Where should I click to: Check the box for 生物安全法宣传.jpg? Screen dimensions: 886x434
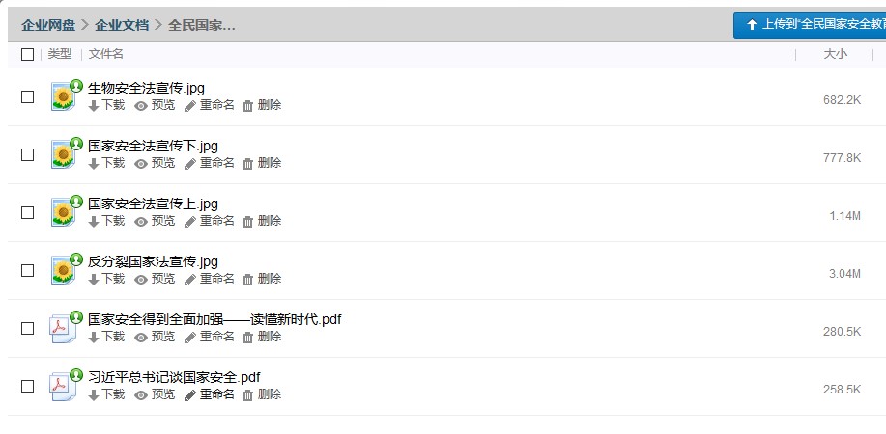pyautogui.click(x=27, y=97)
